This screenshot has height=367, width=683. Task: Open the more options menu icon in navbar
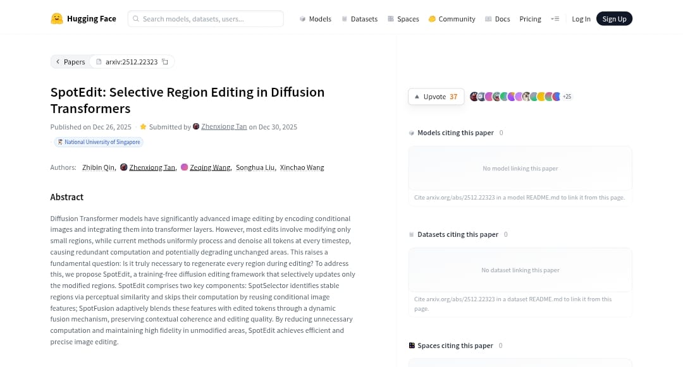point(555,19)
